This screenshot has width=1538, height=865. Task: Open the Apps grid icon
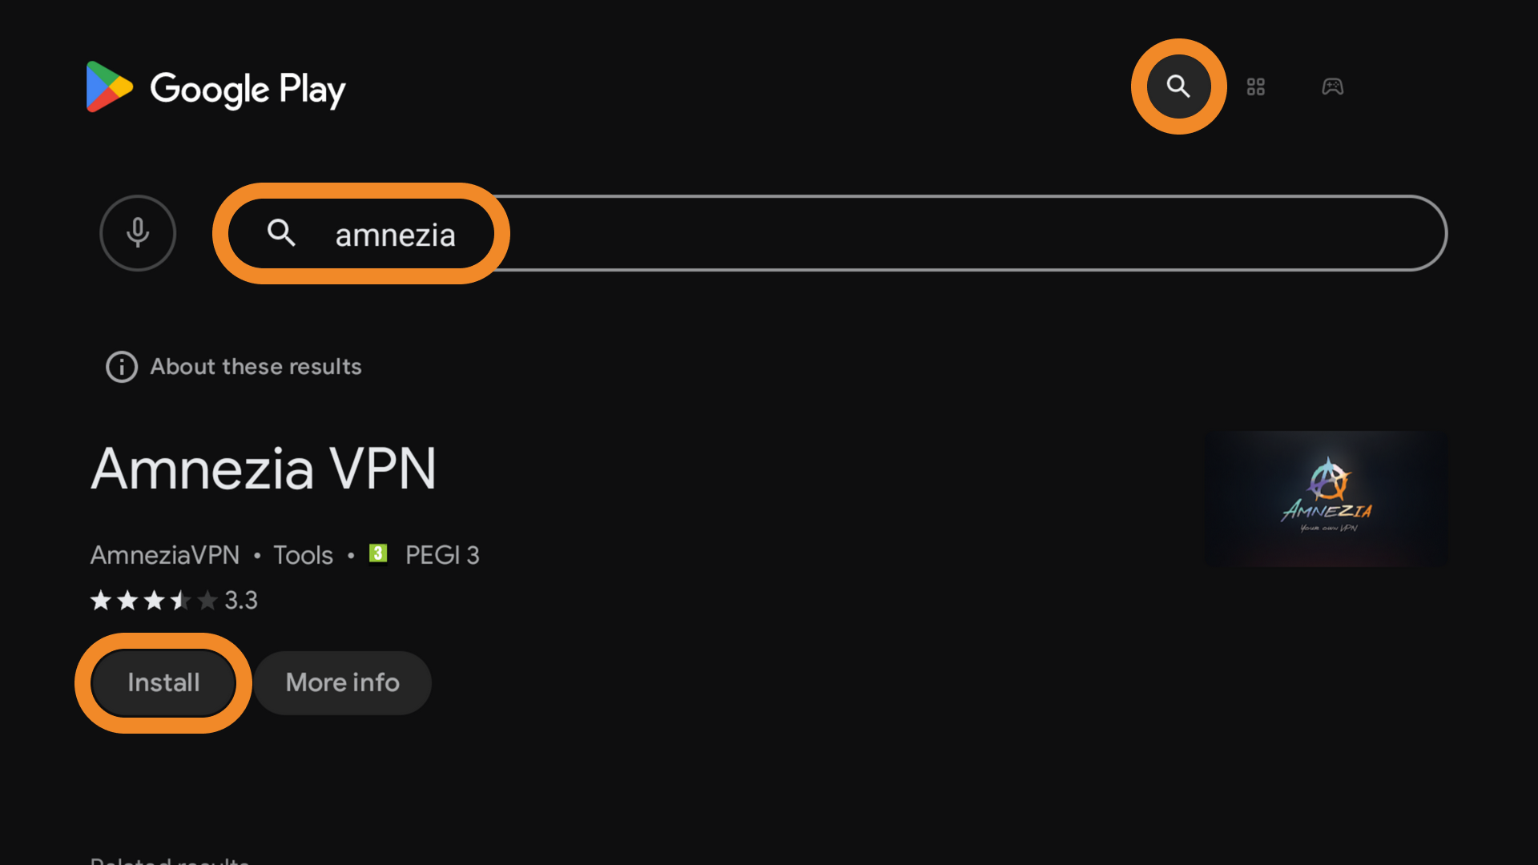point(1255,86)
